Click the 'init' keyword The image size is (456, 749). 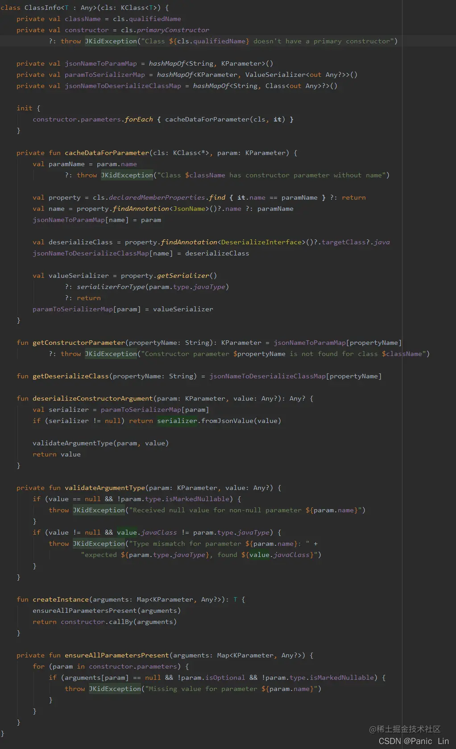point(24,108)
